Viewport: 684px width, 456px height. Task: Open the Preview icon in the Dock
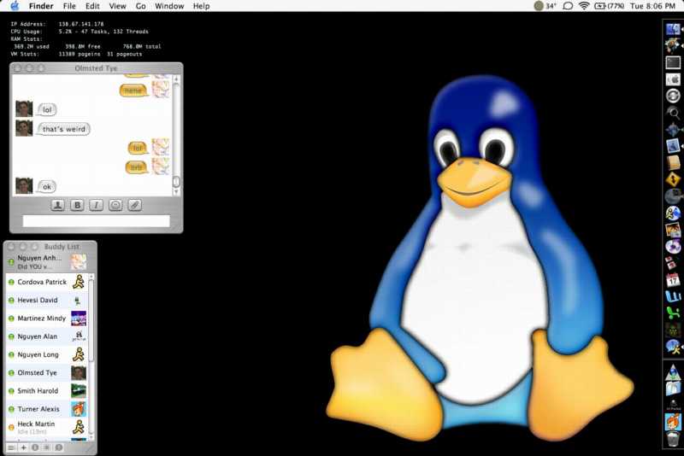click(673, 146)
